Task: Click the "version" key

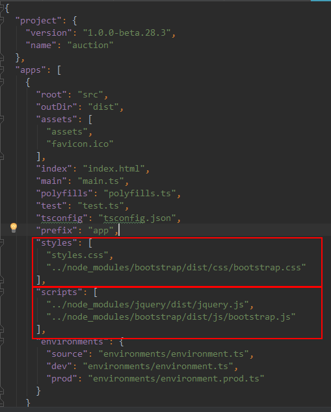Action: 49,33
